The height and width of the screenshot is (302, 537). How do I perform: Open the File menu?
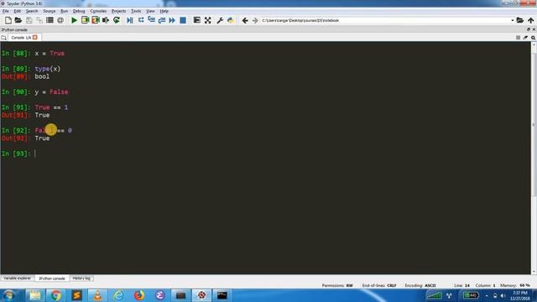click(x=6, y=11)
